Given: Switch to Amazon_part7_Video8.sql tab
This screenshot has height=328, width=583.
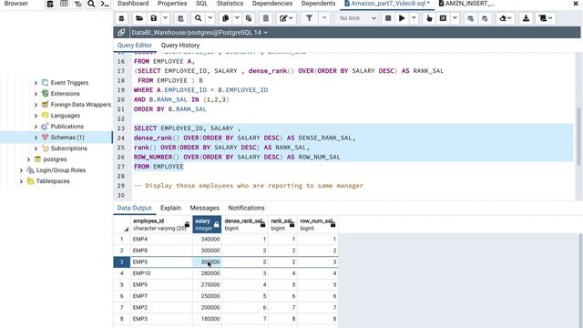Looking at the screenshot, I should click(x=387, y=4).
